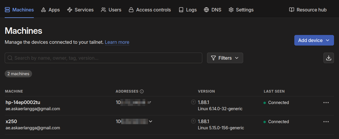Open the x250 machine details
The height and width of the screenshot is (139, 339).
11,121
